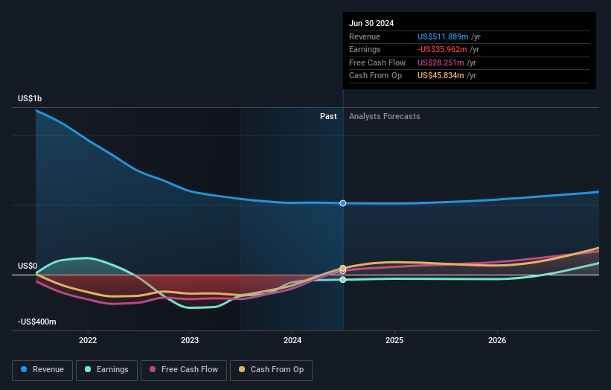Click Earnings value -US$35.962m in tooltip
The image size is (611, 390).
click(442, 49)
